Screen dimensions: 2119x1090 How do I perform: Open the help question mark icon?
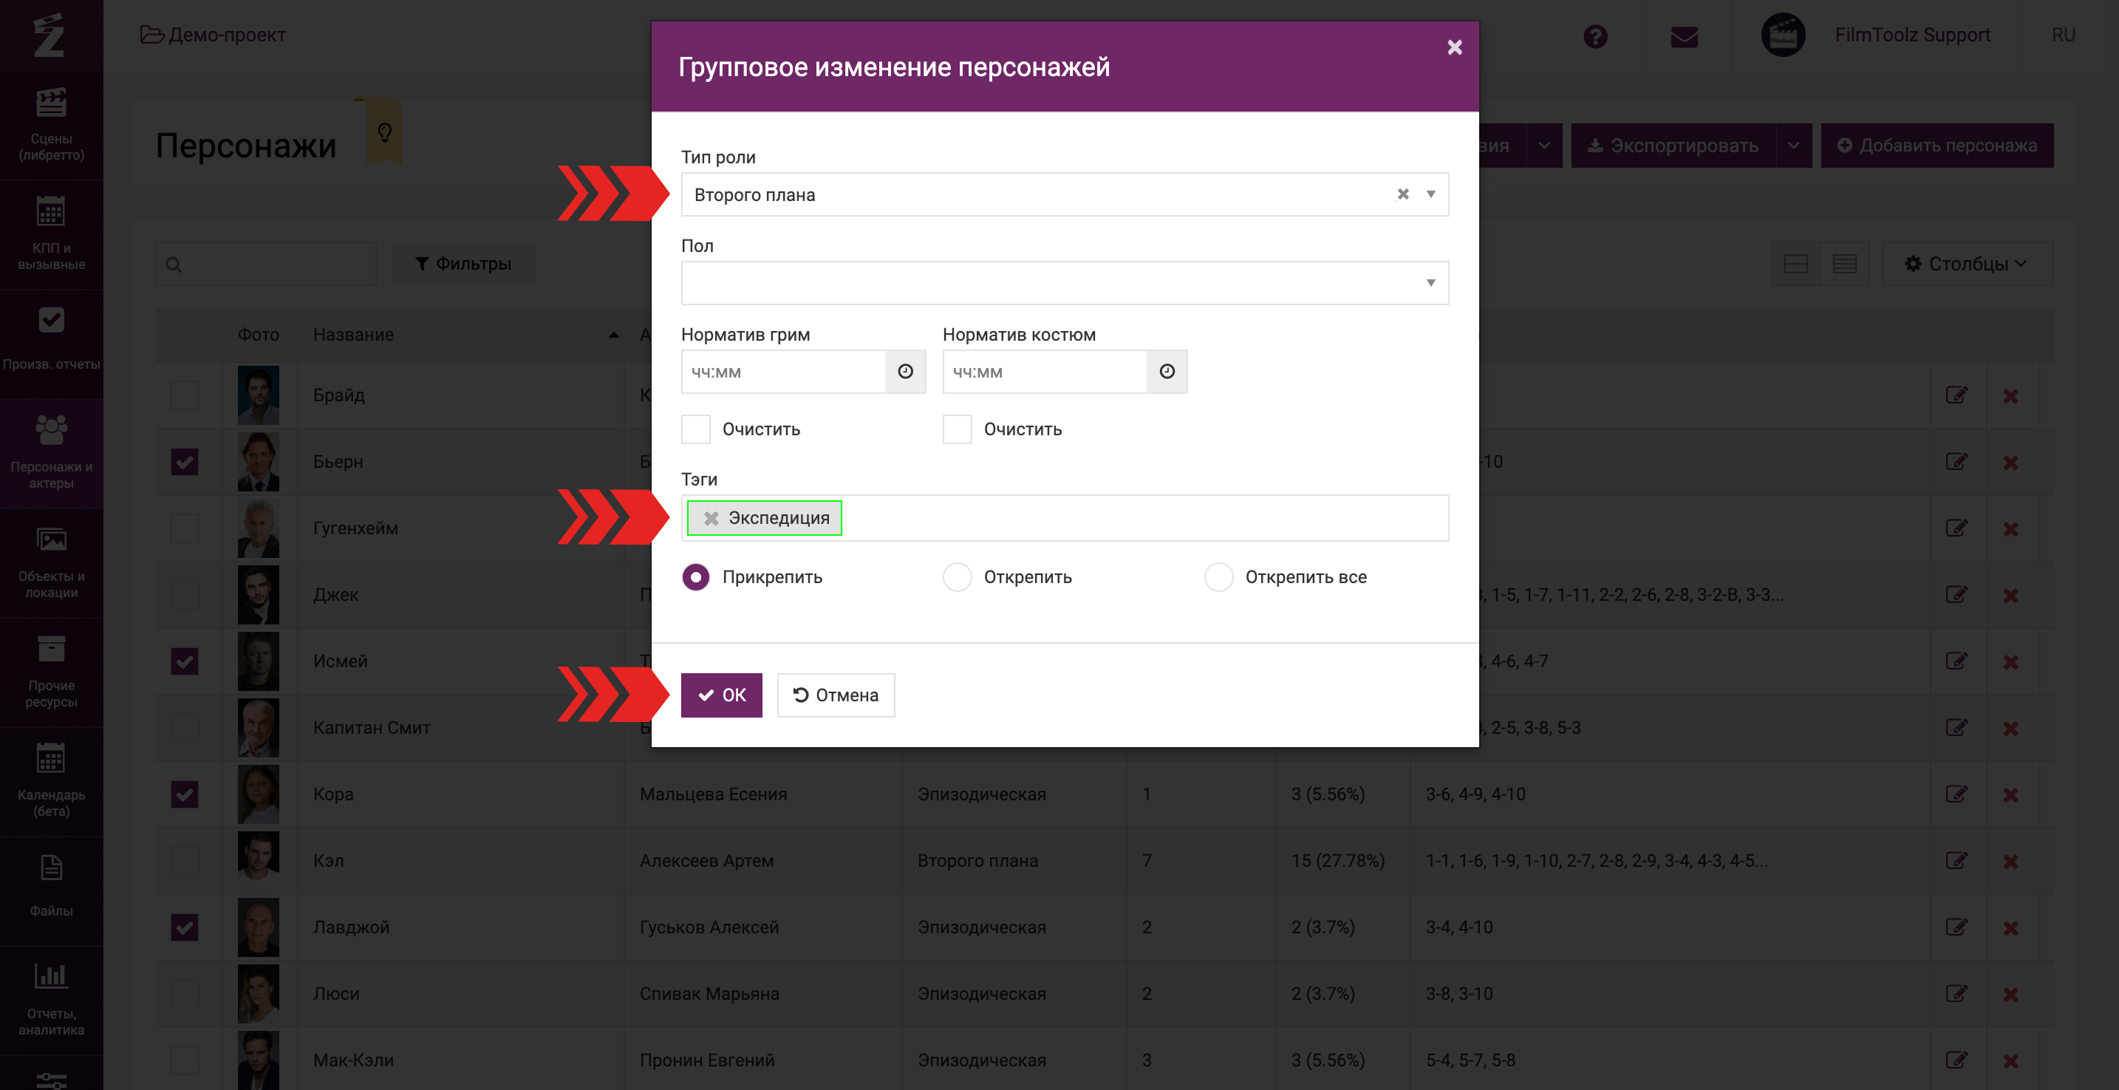(1595, 36)
